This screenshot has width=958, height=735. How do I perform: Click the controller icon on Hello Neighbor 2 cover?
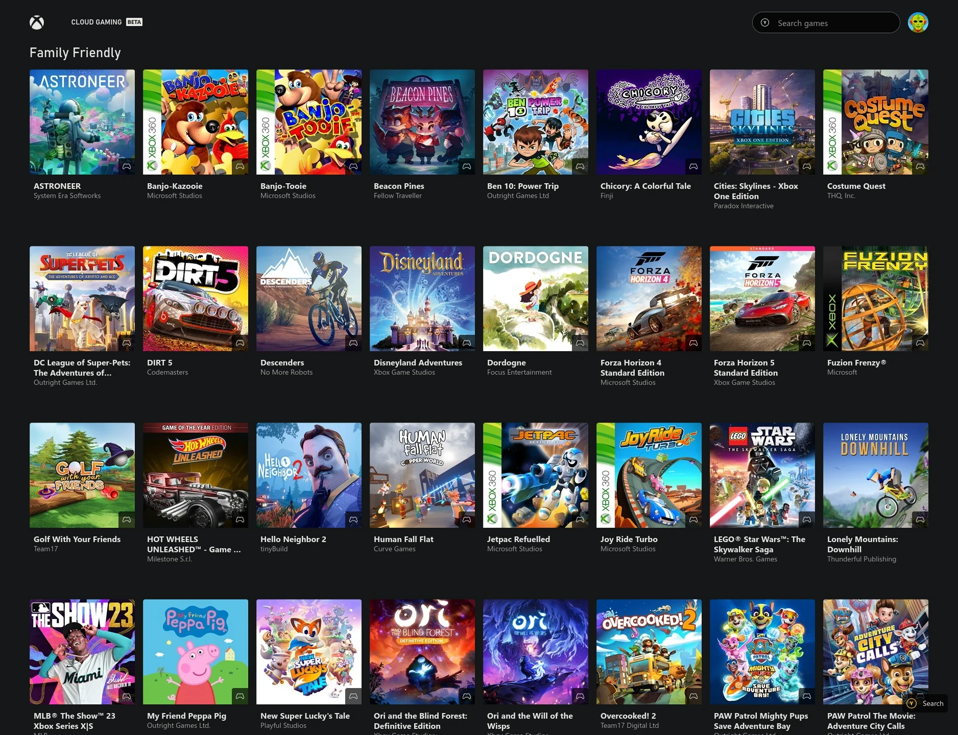coord(353,520)
